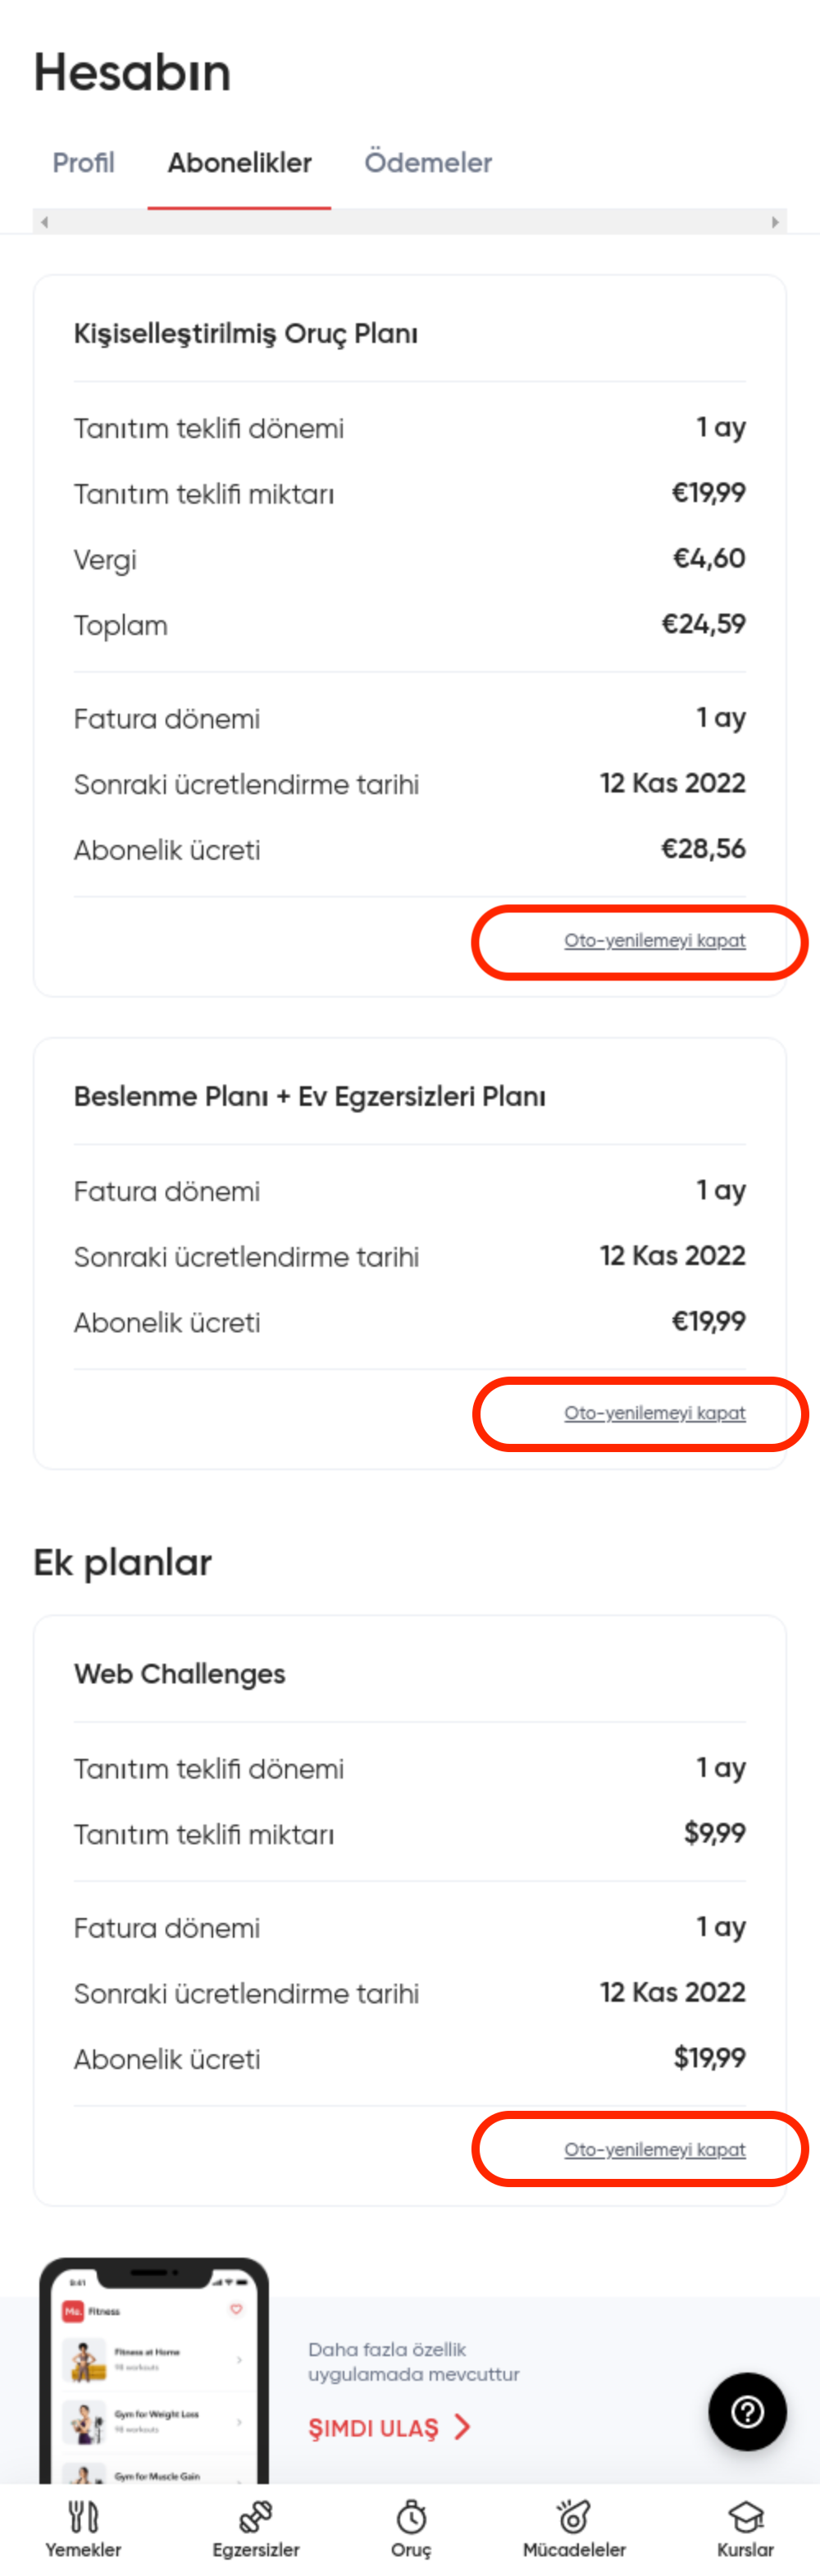Open the Egzersizler dumbbell icon
Screen dimensions: 820x2576
[255, 2515]
